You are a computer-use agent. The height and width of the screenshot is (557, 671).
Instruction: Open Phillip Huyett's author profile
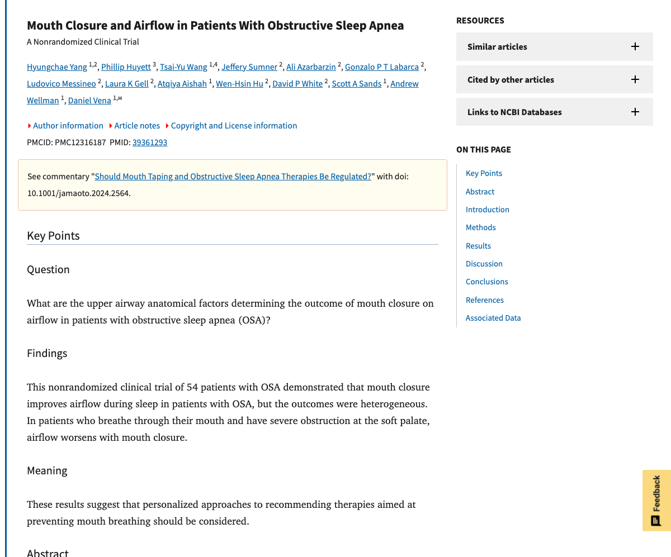pos(126,66)
